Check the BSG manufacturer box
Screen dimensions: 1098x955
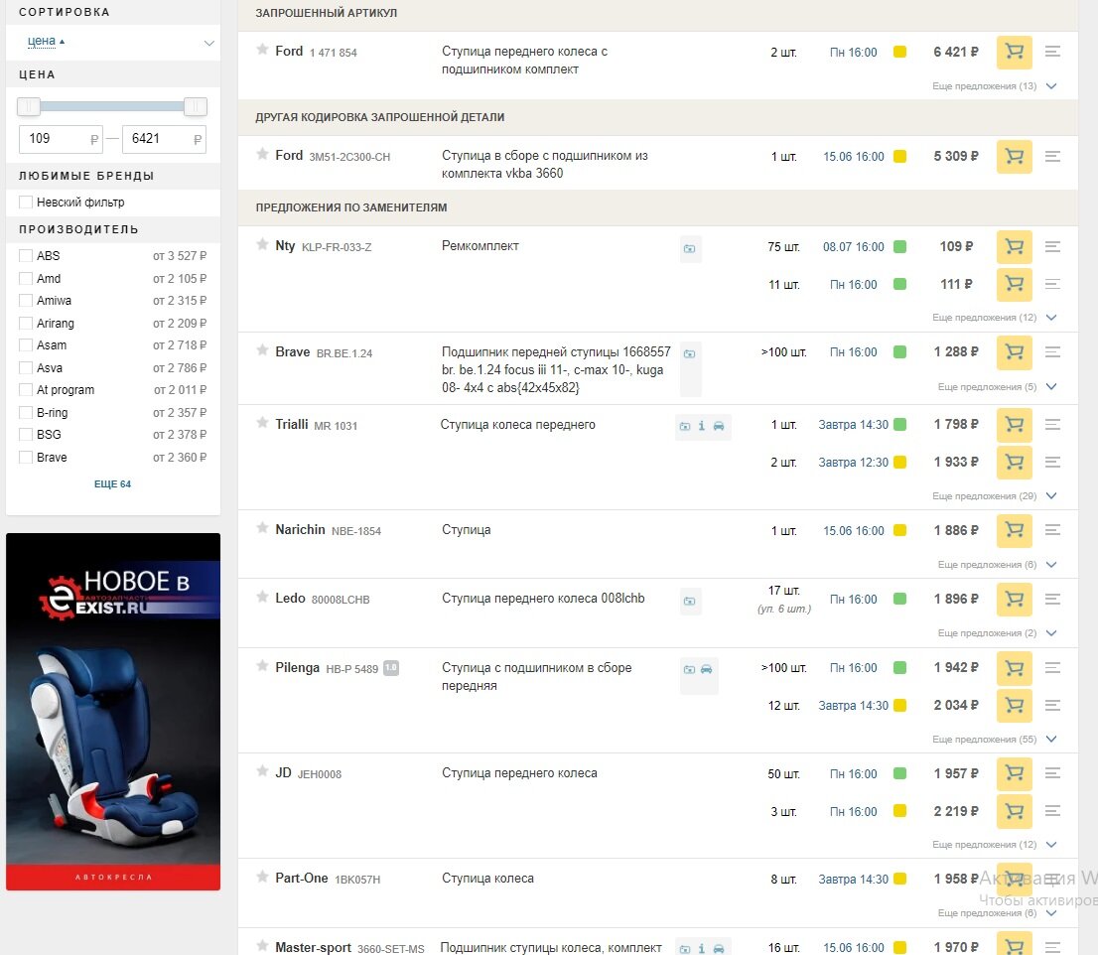pyautogui.click(x=26, y=435)
